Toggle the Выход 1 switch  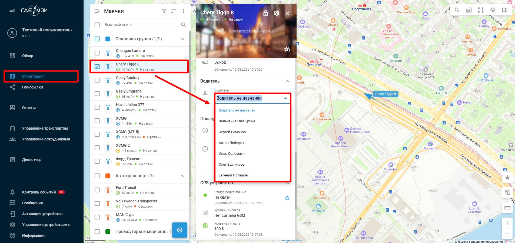(x=205, y=62)
